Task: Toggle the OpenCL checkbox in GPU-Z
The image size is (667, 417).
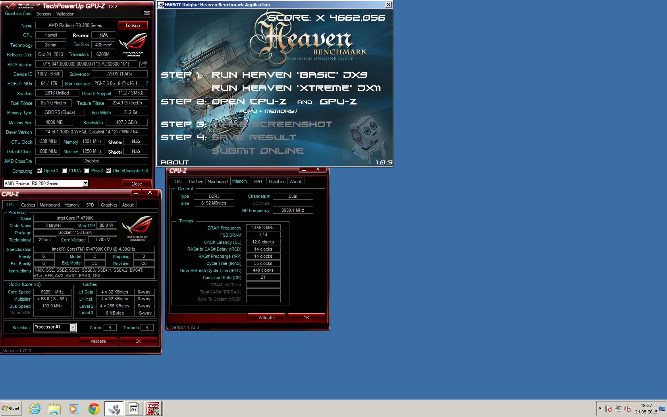Action: tap(40, 171)
